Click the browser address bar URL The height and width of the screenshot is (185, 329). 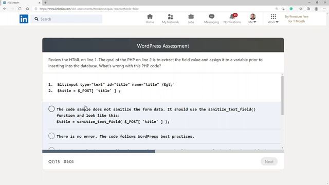coord(89,9)
